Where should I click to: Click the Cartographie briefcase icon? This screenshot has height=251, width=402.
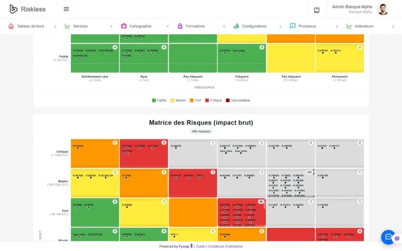click(123, 26)
